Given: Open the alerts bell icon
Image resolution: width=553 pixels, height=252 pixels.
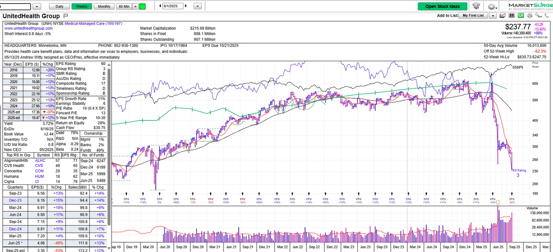Looking at the screenshot, I should tap(477, 6).
